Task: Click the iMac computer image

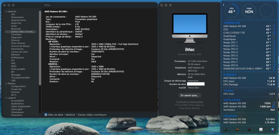Action: pyautogui.click(x=190, y=28)
